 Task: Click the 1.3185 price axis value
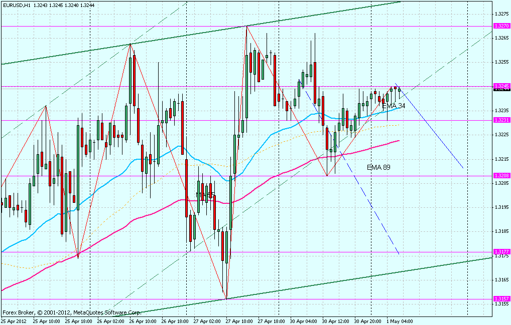click(501, 231)
